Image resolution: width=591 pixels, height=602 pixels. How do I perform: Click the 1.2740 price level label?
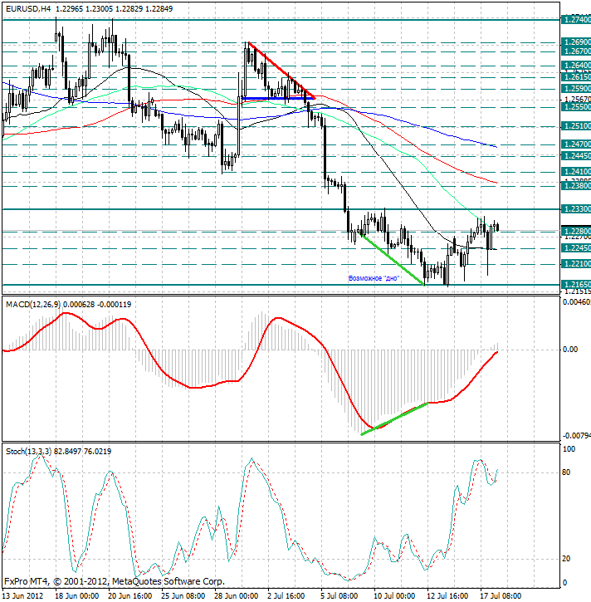(574, 19)
